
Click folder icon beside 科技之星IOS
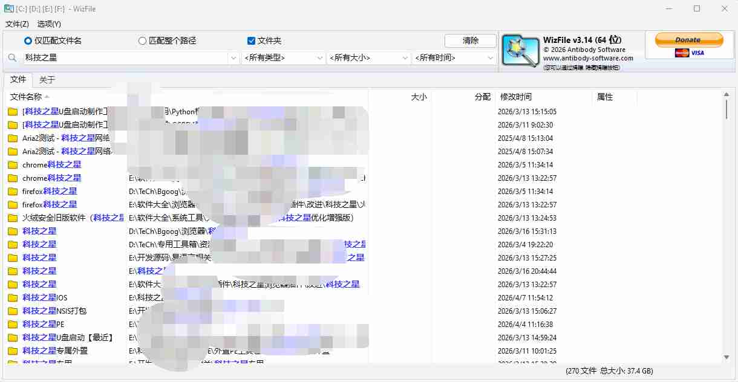(13, 298)
